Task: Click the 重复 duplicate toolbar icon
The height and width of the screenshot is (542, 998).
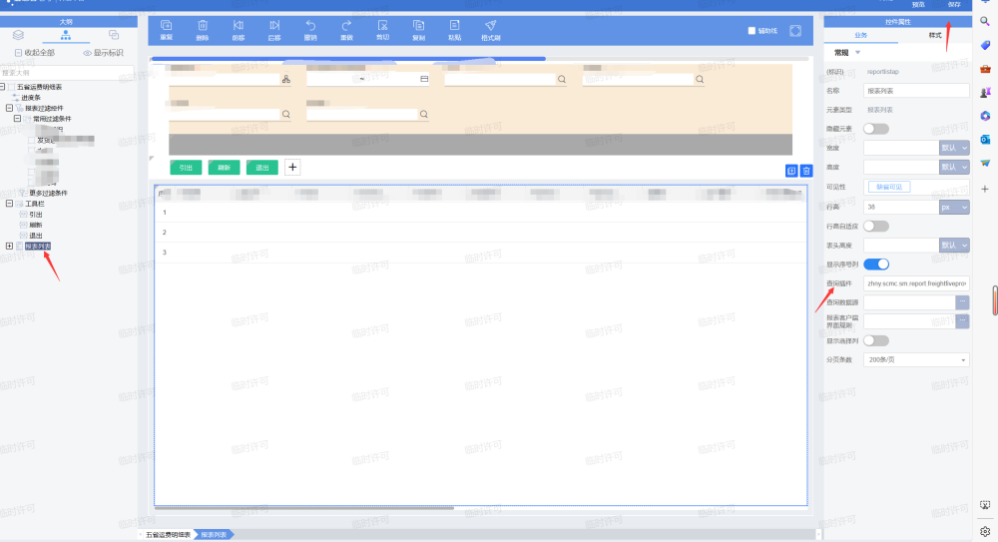Action: pos(166,26)
